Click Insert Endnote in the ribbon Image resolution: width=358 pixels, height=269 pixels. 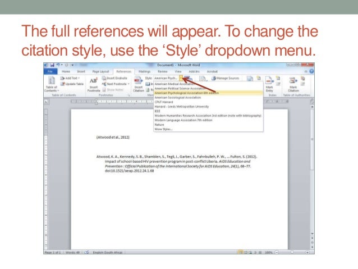pos(114,78)
